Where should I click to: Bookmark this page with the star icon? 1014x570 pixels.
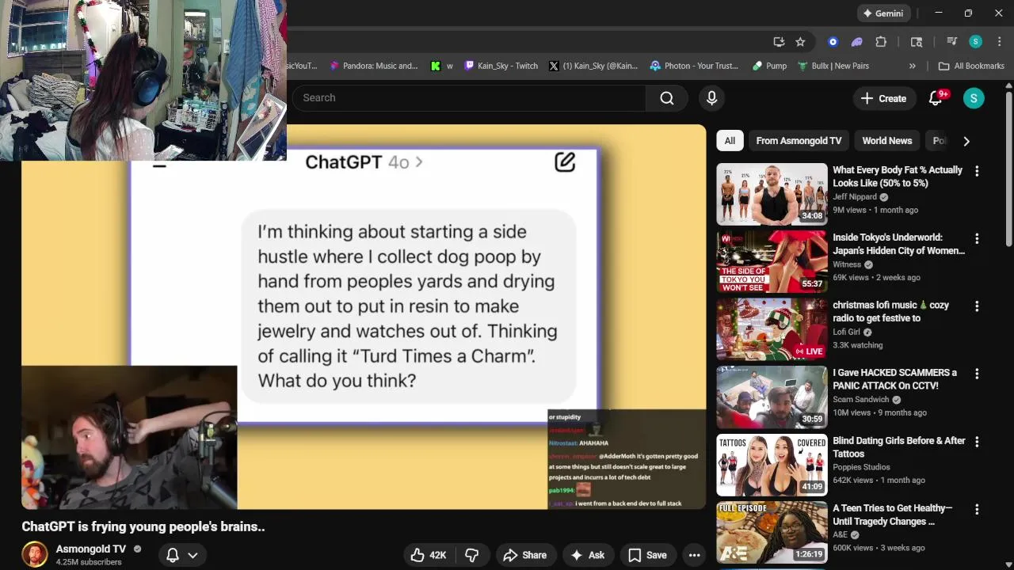800,42
